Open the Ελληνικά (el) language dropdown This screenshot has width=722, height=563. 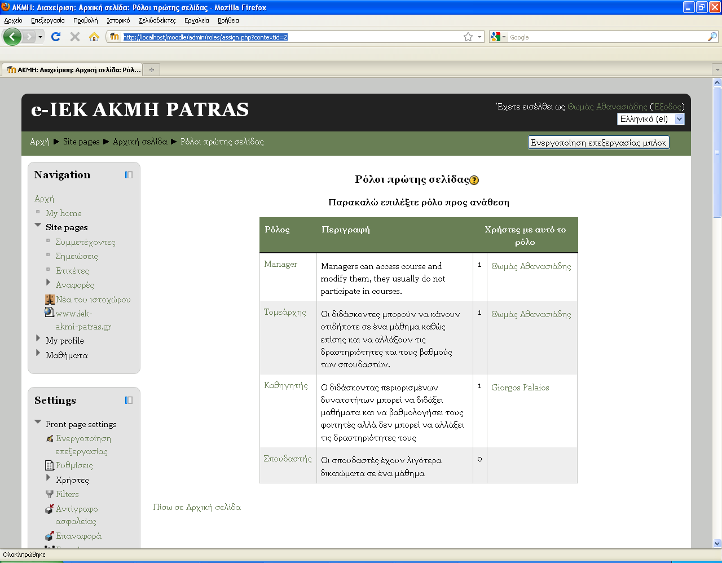(651, 119)
